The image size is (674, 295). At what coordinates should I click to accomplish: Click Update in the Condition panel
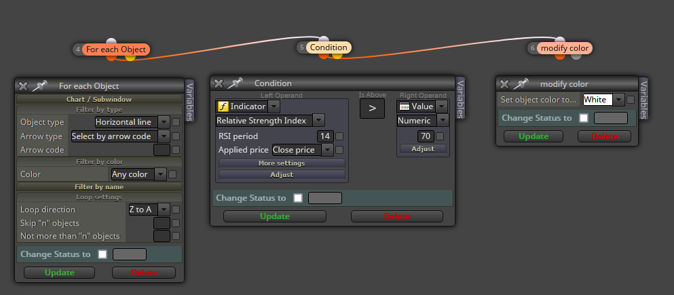click(x=275, y=216)
